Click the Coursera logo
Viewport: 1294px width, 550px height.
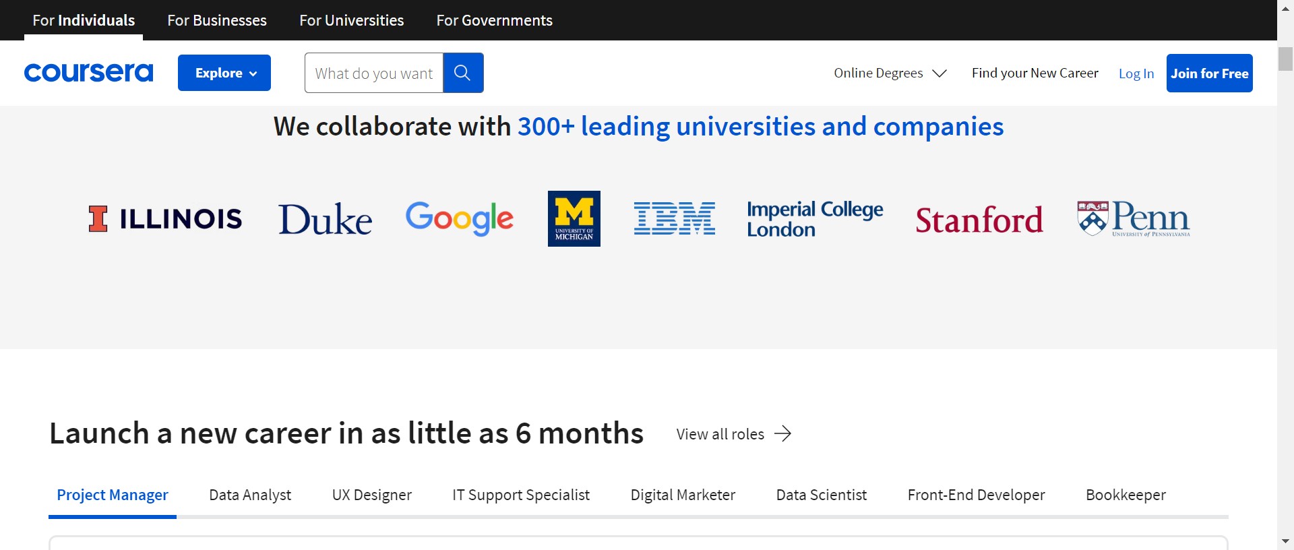[x=88, y=73]
